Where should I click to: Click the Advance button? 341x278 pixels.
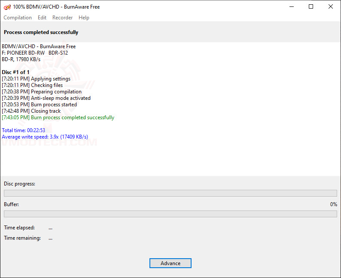(x=170, y=263)
